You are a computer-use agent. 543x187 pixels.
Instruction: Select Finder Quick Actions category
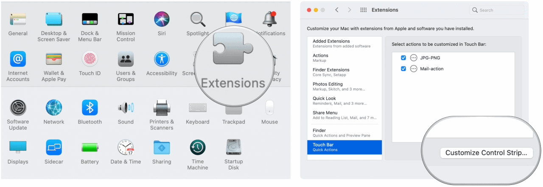(x=344, y=133)
